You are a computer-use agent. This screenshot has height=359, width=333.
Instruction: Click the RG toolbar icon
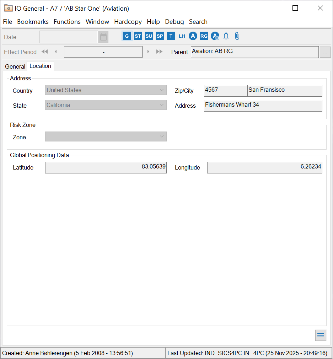(204, 36)
